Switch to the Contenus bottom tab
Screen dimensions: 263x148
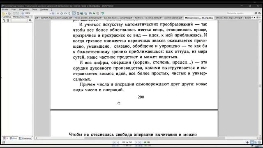click(x=25, y=139)
